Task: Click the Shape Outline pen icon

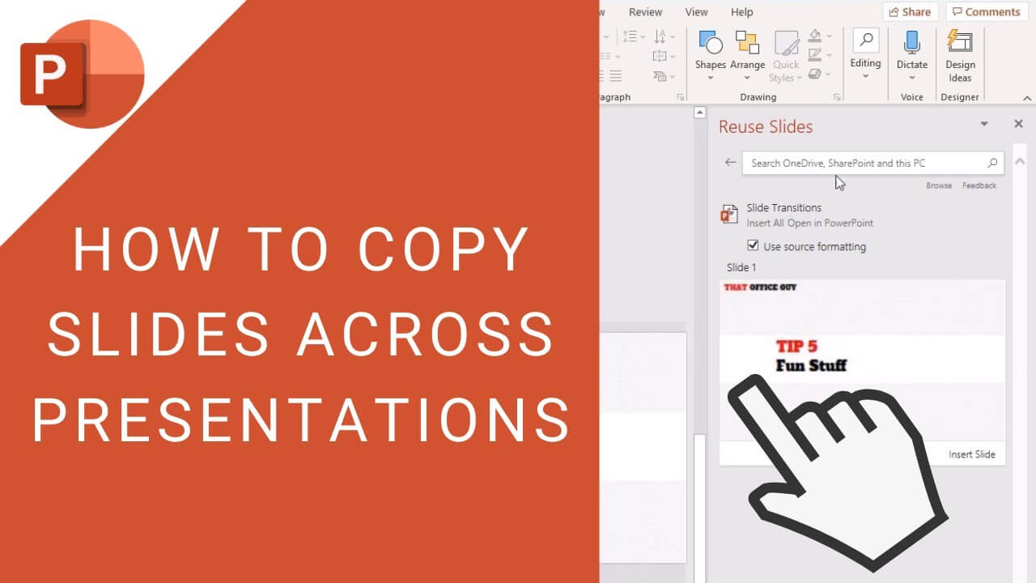Action: pyautogui.click(x=815, y=54)
